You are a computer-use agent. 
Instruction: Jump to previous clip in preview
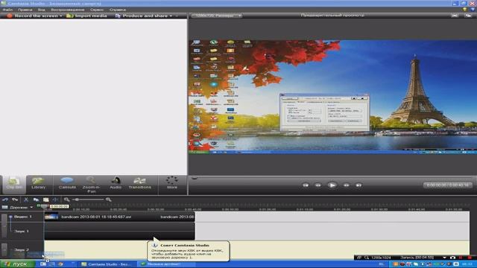click(306, 185)
